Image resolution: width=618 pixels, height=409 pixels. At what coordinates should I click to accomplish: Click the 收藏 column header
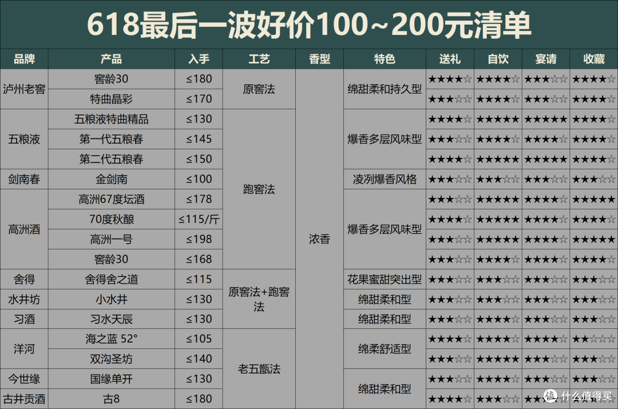click(x=594, y=59)
